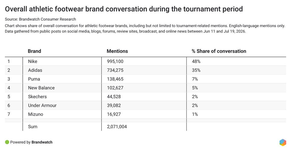The width and height of the screenshot is (291, 151).
Task: Click the green Brandwatch circle icon
Action: [7, 142]
